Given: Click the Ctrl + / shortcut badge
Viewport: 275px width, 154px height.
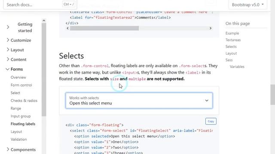Looking at the screenshot, I should (x=69, y=4).
